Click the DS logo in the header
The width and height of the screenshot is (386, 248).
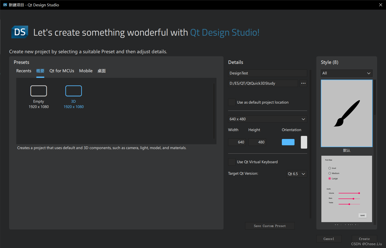pos(20,32)
